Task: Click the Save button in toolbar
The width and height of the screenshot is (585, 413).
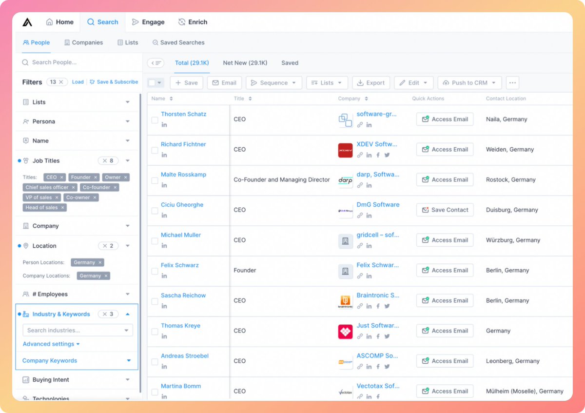Action: tap(186, 83)
